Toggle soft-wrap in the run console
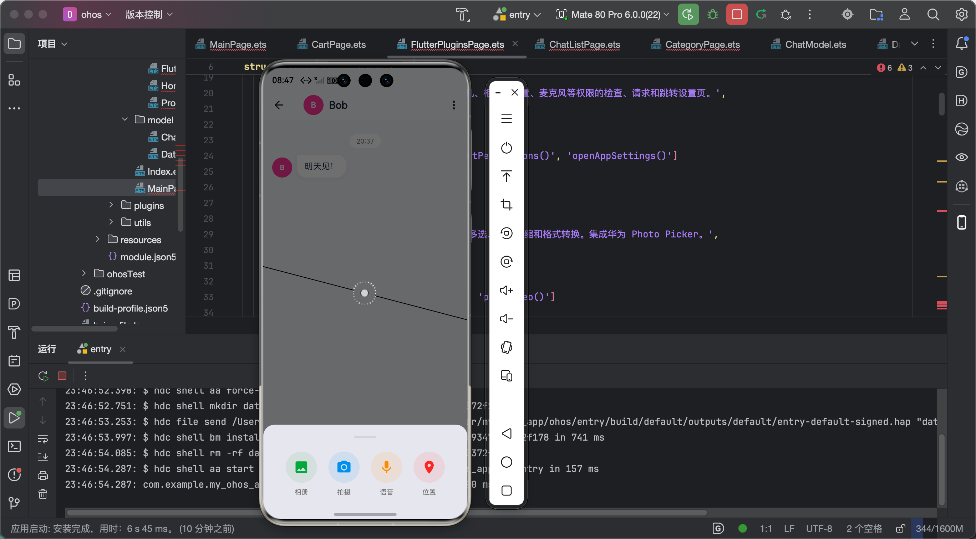The image size is (976, 539). (x=43, y=439)
